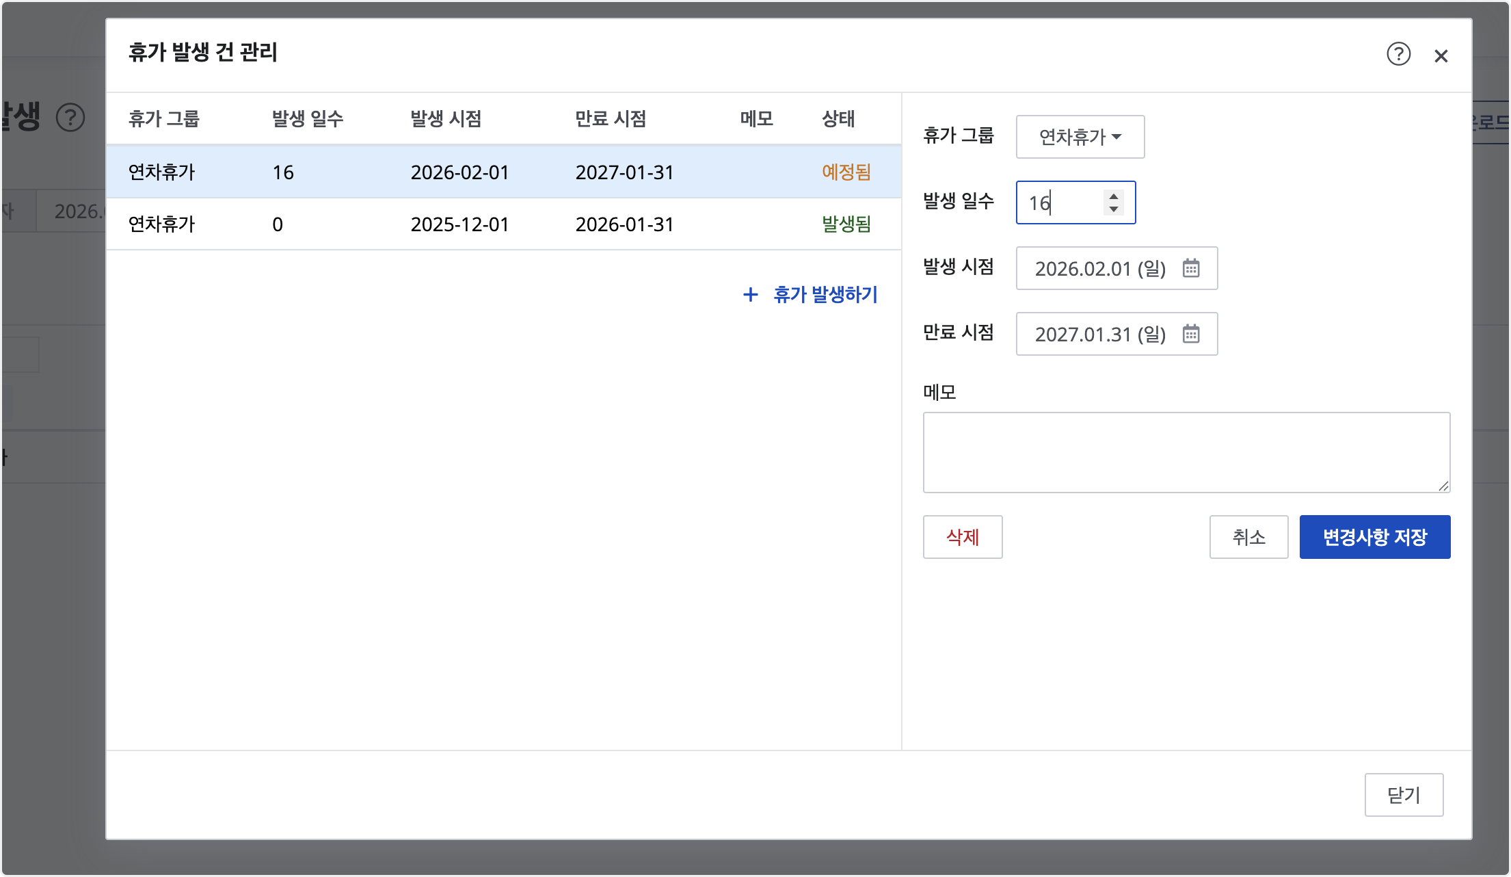Screen dimensions: 1511x877
Task: Click the 상태 column header
Action: pyautogui.click(x=838, y=119)
